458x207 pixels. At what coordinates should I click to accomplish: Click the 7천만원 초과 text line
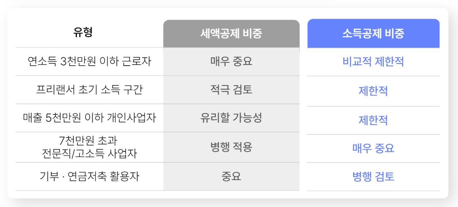point(89,141)
